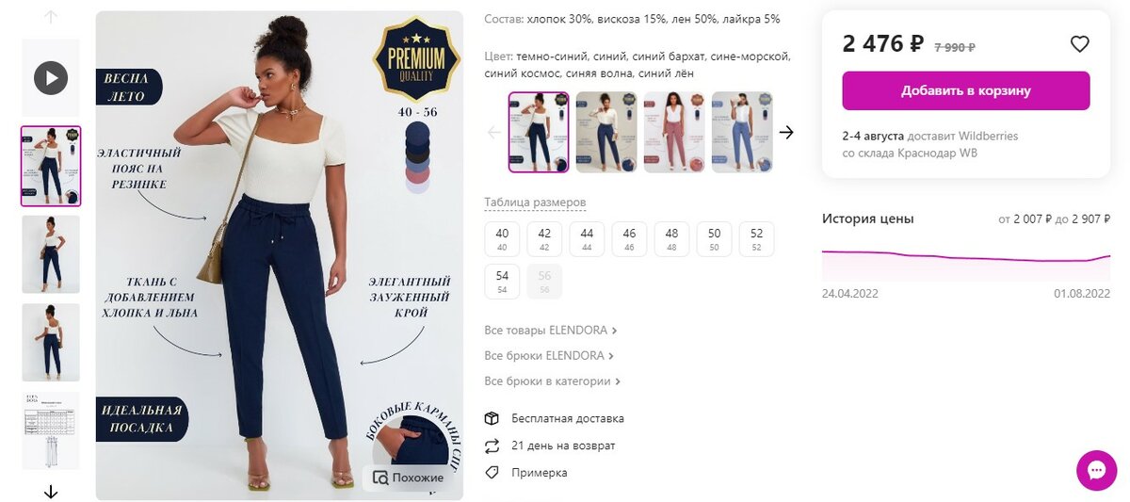The image size is (1130, 502).
Task: Choose the pink trousers color variant
Action: click(674, 132)
